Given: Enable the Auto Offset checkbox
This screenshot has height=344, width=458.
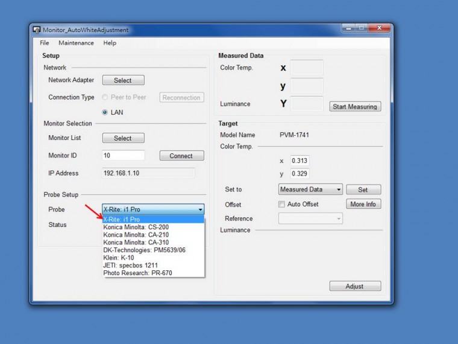Looking at the screenshot, I should 281,205.
